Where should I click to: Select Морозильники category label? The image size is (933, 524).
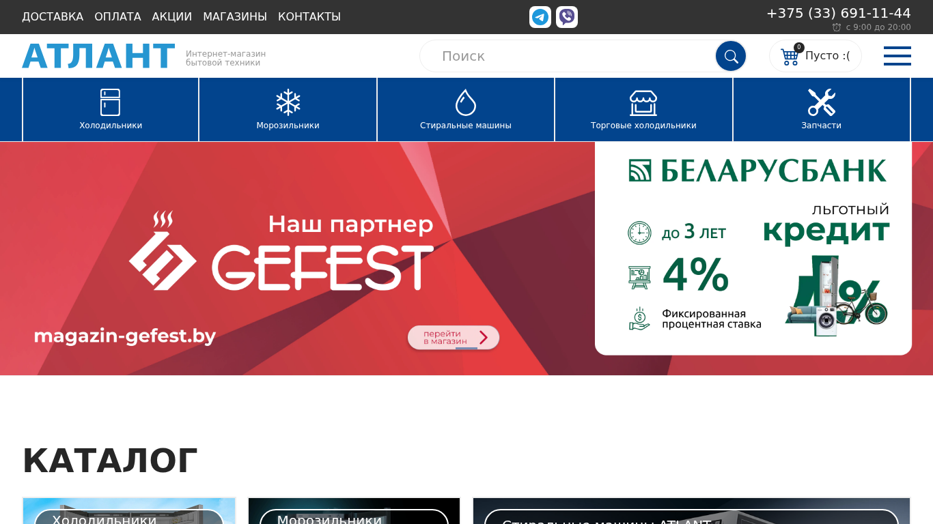[x=288, y=126]
